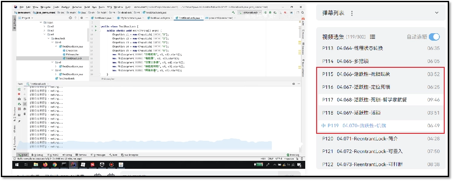Open Windows Start menu

[x=17, y=164]
